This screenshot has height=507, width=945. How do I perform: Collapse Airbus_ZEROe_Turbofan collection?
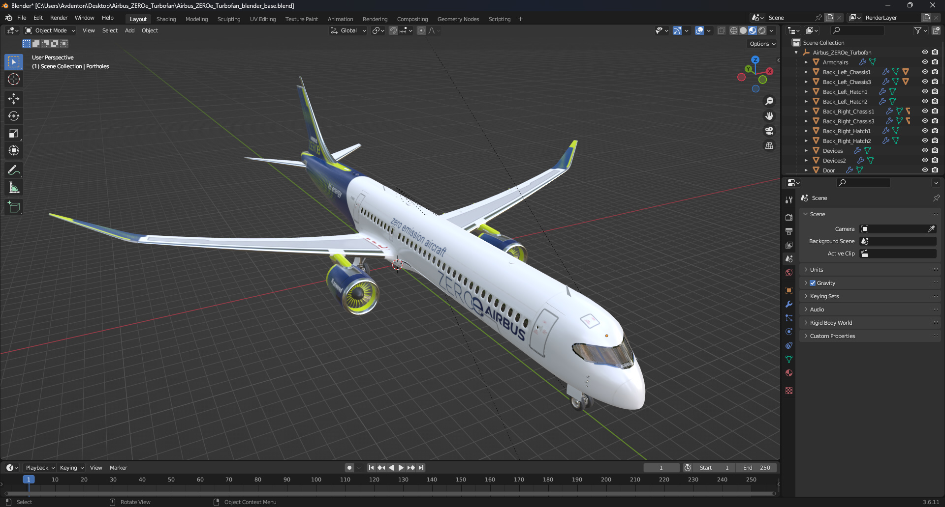(x=796, y=53)
